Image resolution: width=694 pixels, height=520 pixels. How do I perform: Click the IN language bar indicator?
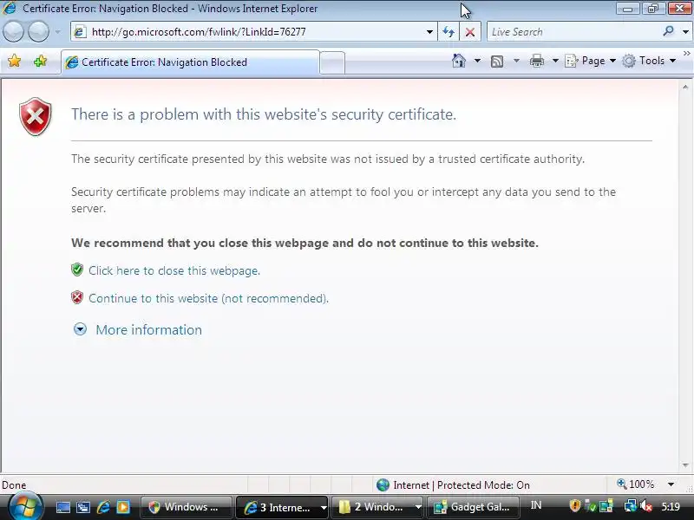coord(536,505)
